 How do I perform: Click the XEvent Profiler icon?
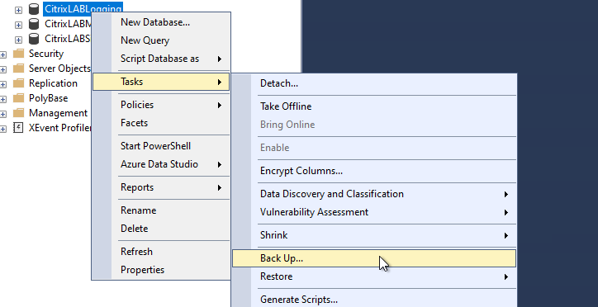click(18, 128)
